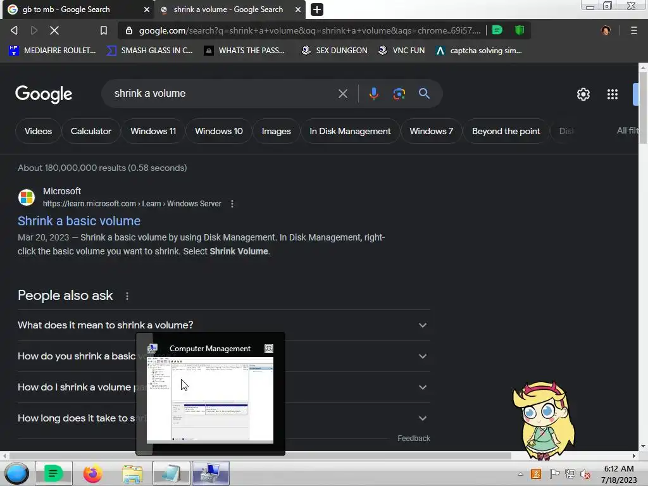Viewport: 648px width, 486px height.
Task: Open the WHATS THE PASS... bookmark
Action: 245,51
